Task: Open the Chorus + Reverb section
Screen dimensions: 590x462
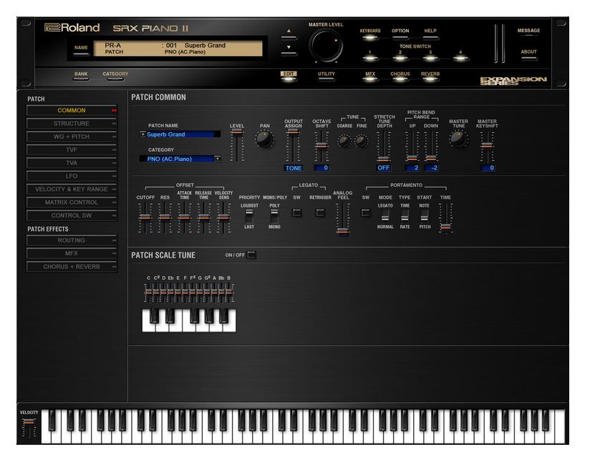Action: click(72, 267)
